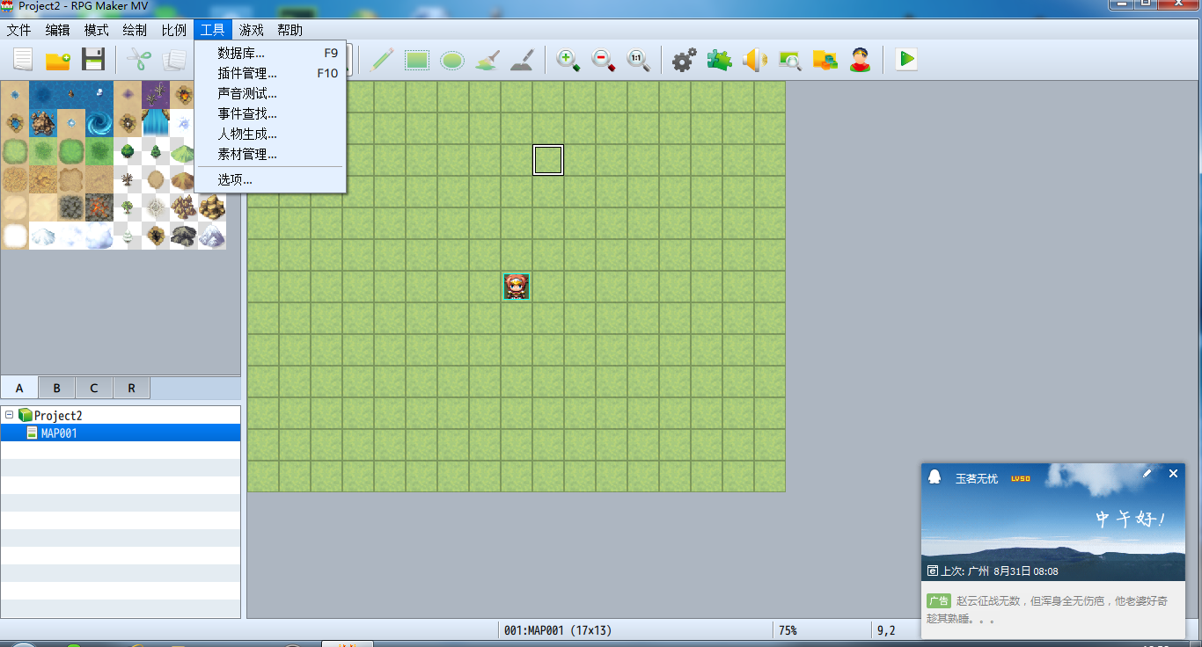Choose 插件管理... from the open menu
This screenshot has width=1202, height=647.
[x=270, y=74]
